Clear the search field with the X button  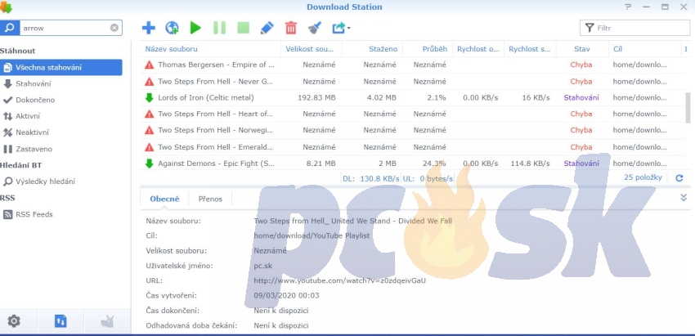114,28
